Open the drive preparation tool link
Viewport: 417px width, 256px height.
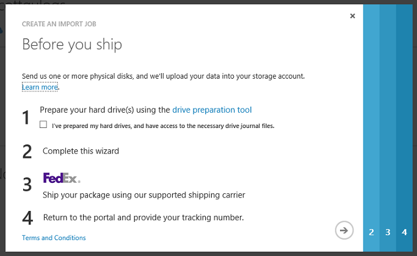(212, 110)
